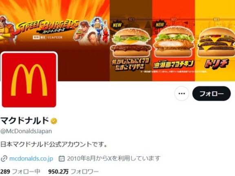Click the NEW badge on the chicken burger

[160, 24]
